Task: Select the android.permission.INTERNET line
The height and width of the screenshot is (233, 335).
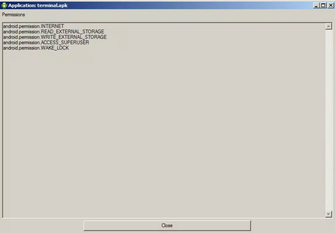Action: point(34,26)
